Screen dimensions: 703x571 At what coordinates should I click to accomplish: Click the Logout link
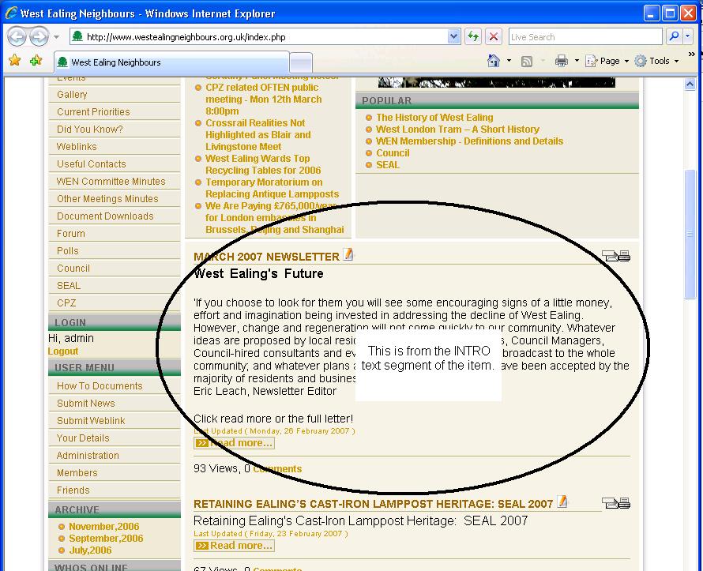pos(63,351)
